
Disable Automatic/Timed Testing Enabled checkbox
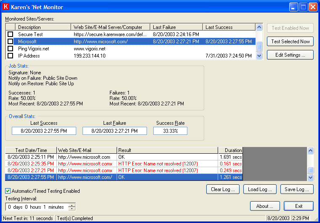click(x=8, y=191)
